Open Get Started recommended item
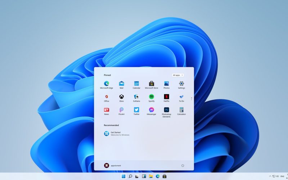288x180 pixels. pos(117,134)
